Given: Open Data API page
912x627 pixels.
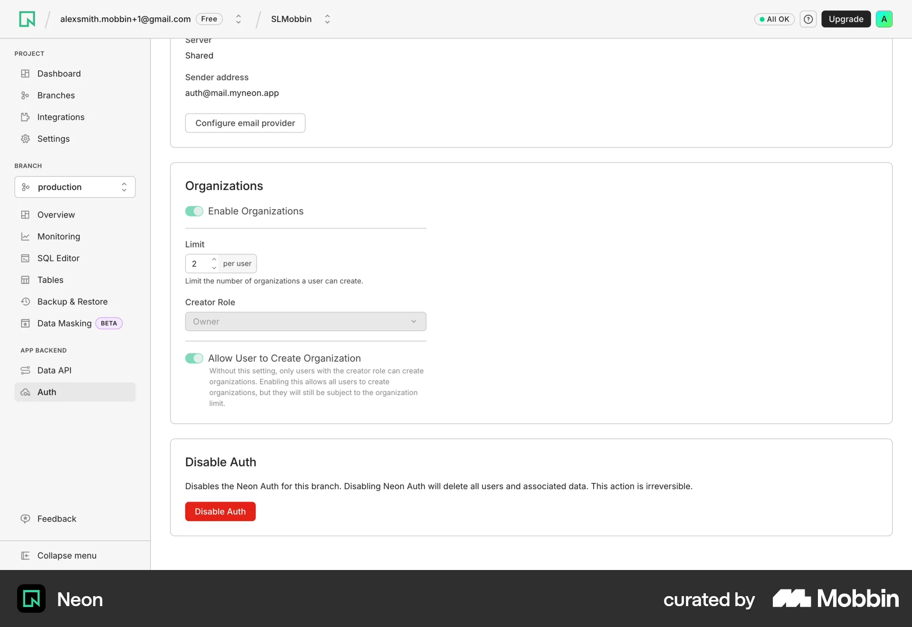Looking at the screenshot, I should 75,370.
